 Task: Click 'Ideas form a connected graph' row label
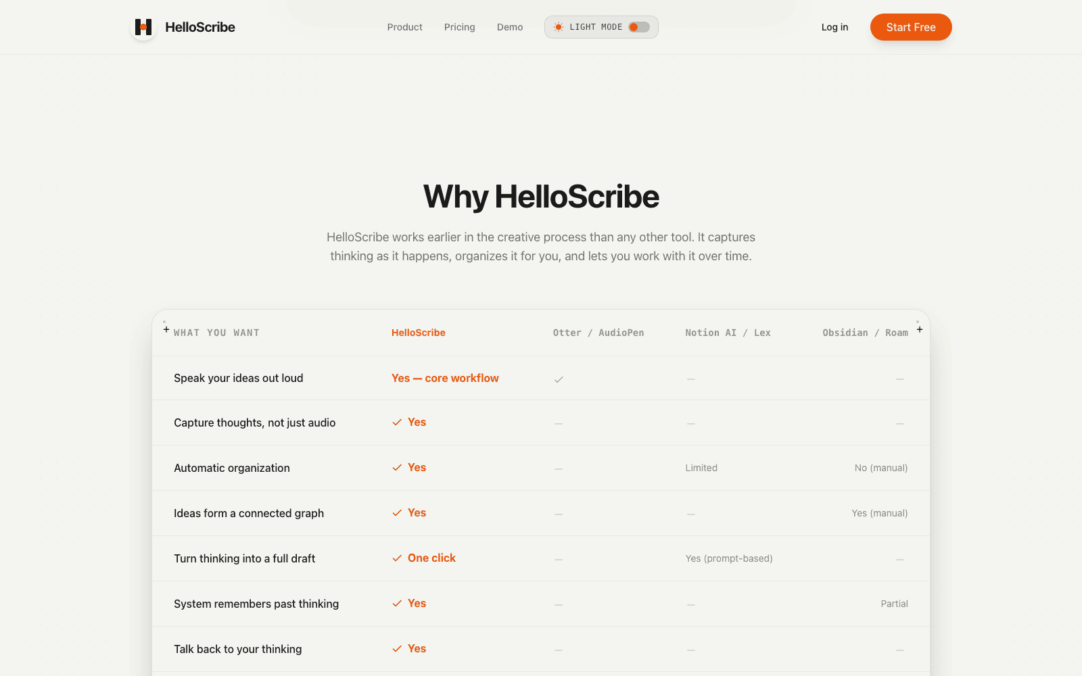click(x=249, y=513)
